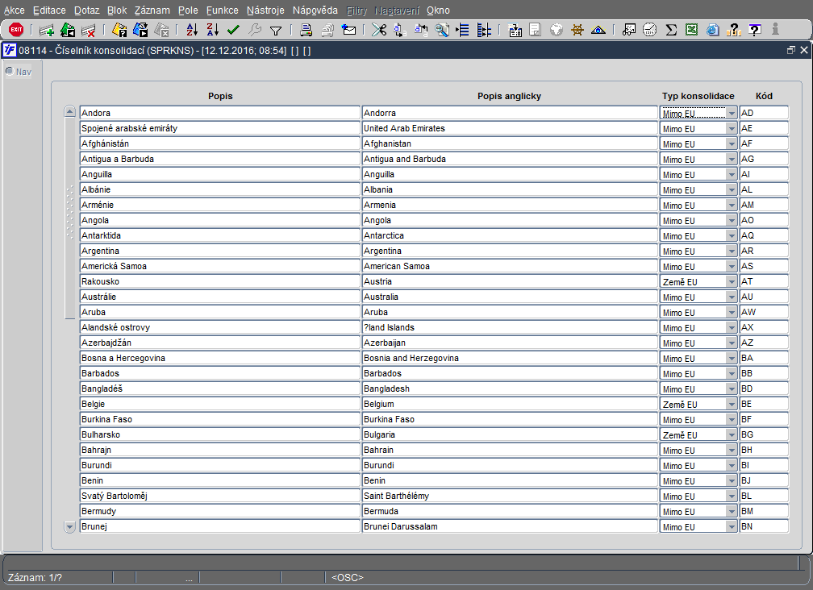Click the English field Brunei Darussalam

click(510, 527)
